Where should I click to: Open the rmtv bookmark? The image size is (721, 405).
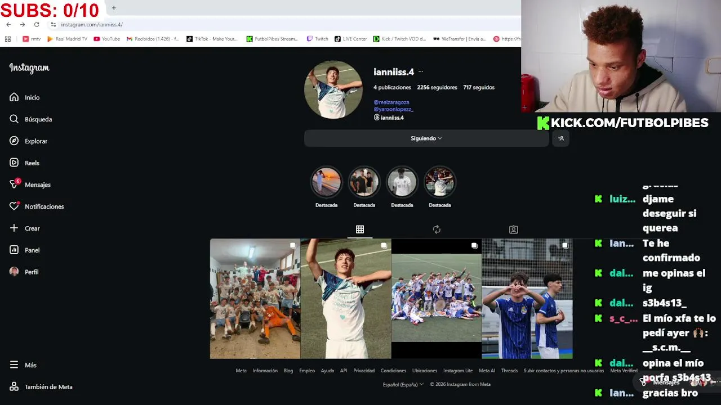[x=32, y=39]
